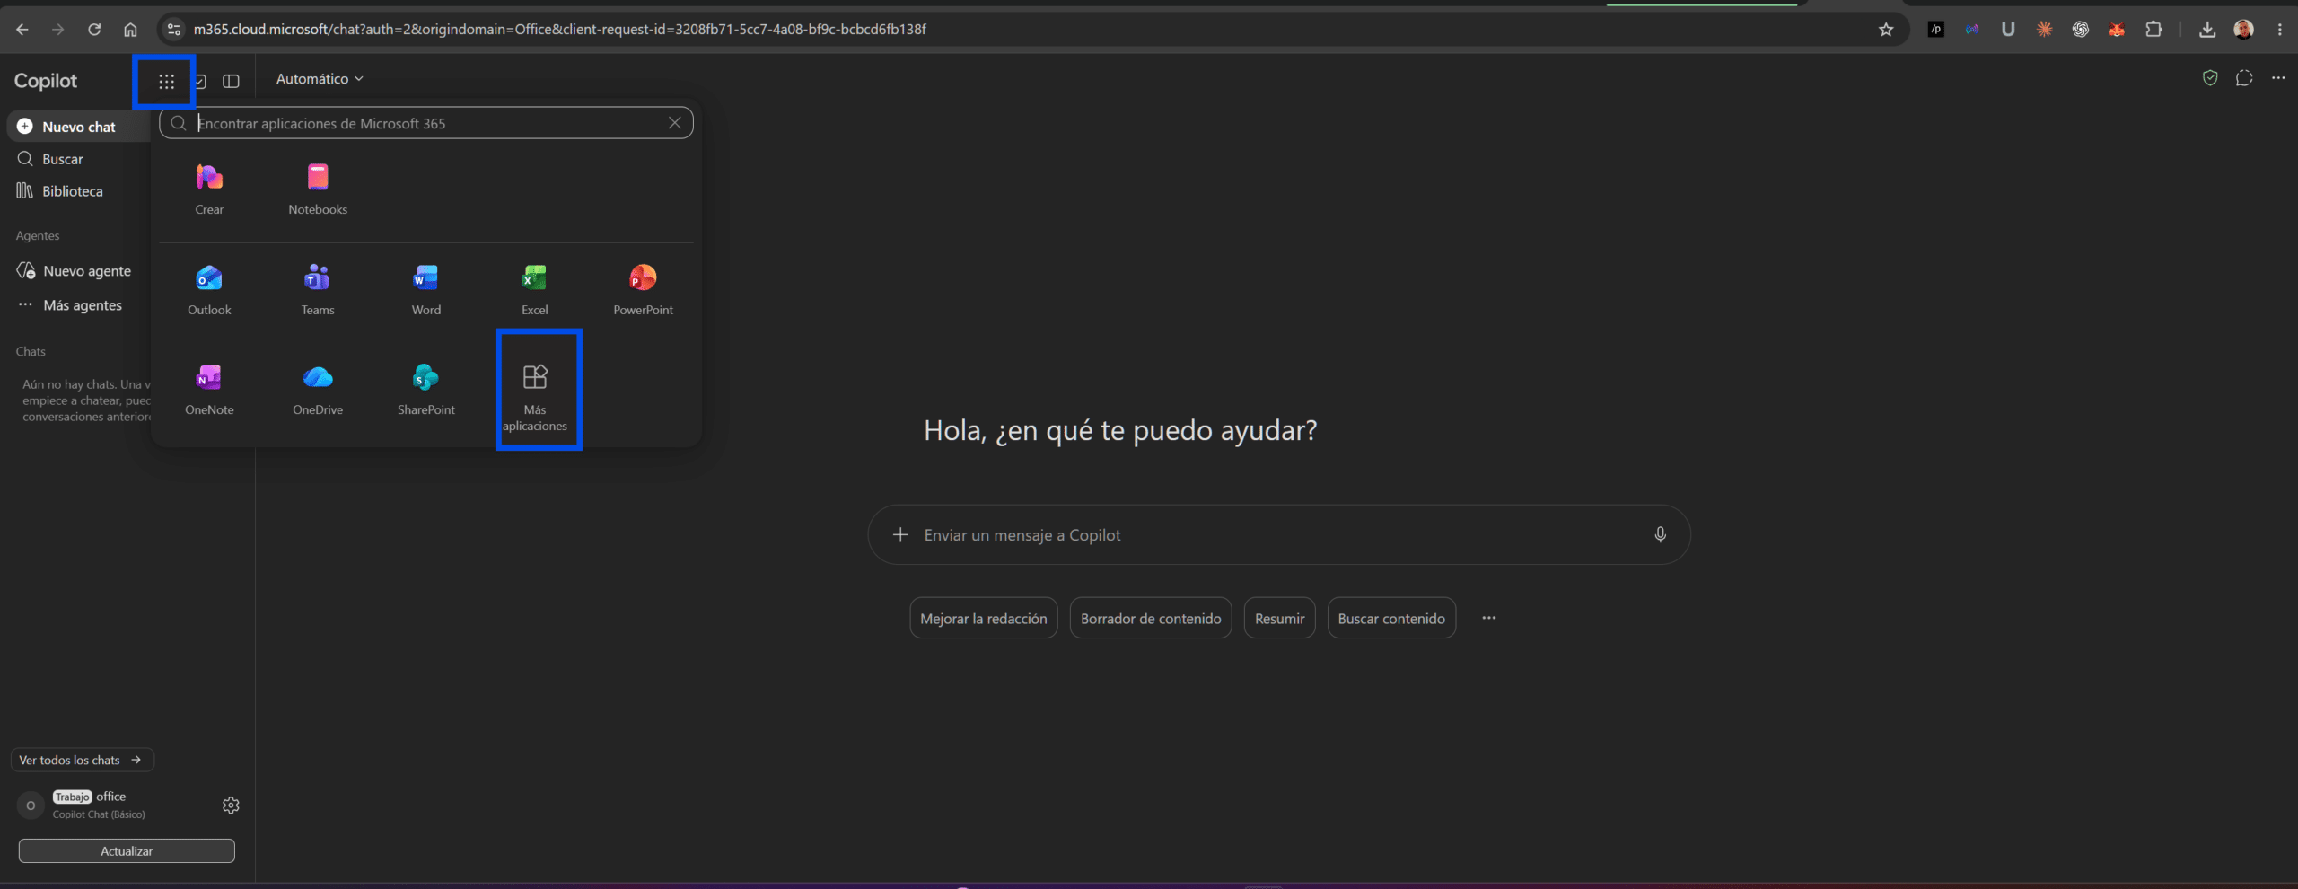Image resolution: width=2298 pixels, height=889 pixels.
Task: Open the browser extensions puzzle icon
Action: [2153, 30]
